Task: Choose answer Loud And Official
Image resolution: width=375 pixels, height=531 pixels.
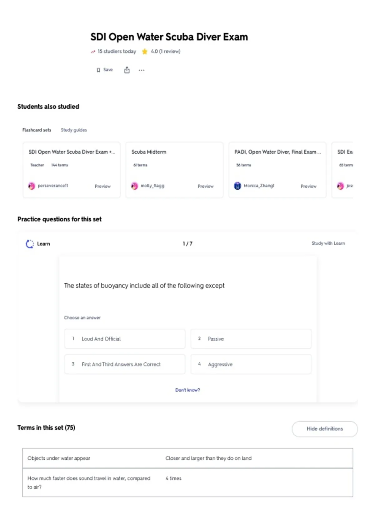Action: 125,339
